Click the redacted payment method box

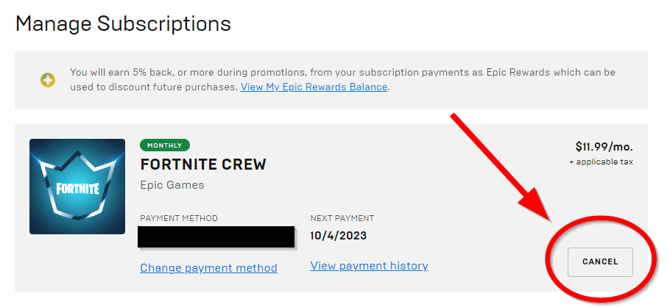(216, 237)
